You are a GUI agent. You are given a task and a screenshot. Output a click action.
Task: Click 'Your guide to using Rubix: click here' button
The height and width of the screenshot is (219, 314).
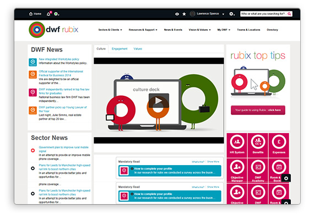[x=258, y=110]
